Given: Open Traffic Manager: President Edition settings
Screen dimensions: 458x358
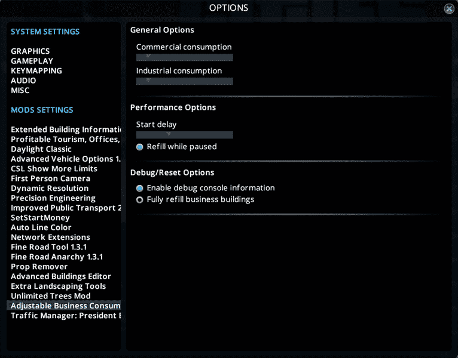Looking at the screenshot, I should tap(66, 316).
